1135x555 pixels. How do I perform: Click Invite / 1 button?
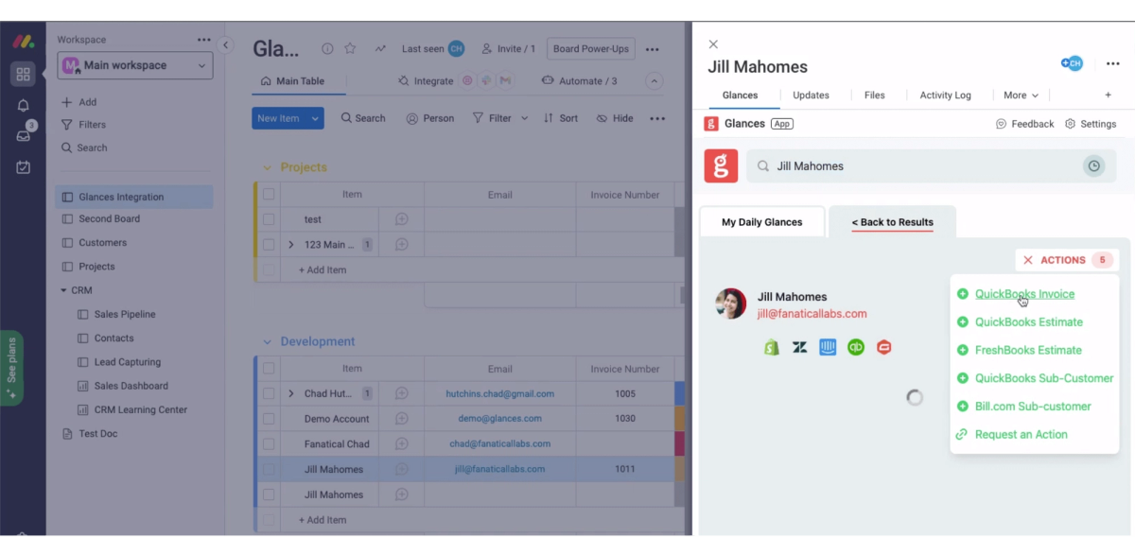click(508, 49)
